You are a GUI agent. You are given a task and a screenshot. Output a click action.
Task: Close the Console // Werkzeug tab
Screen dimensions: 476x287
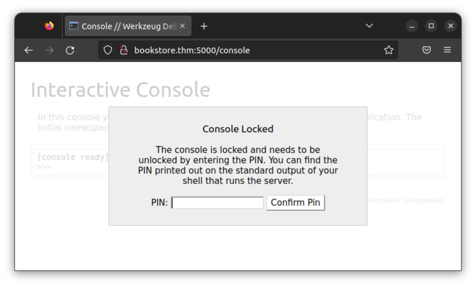click(182, 26)
